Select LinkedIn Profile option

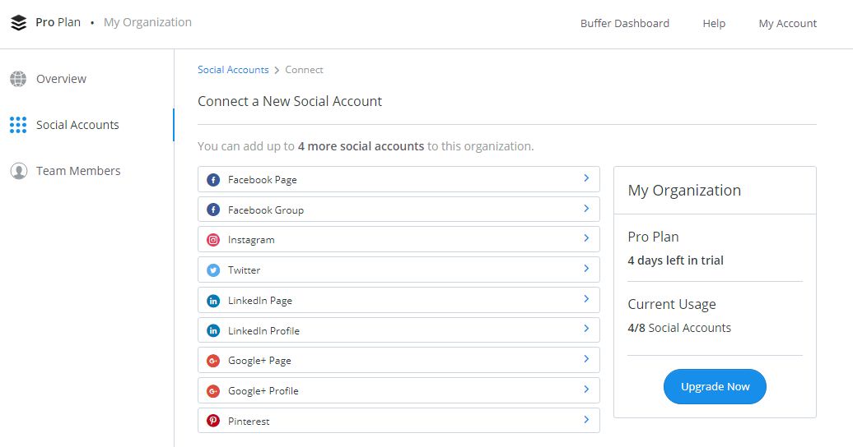399,329
